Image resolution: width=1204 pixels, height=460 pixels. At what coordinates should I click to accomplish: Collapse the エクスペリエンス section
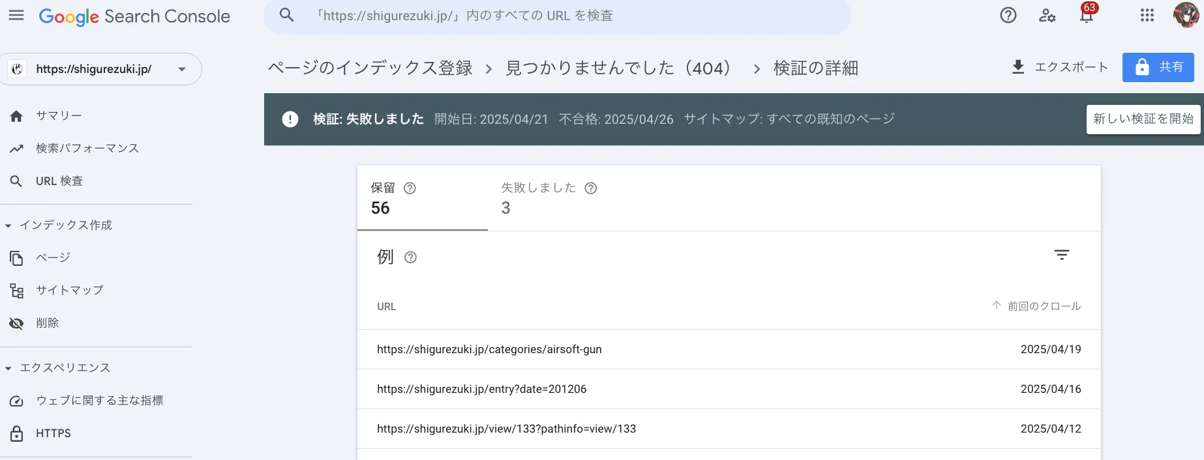[8, 368]
